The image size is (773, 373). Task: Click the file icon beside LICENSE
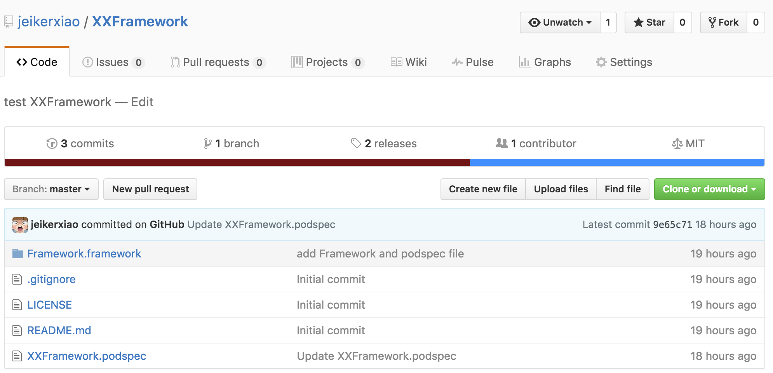pos(17,305)
